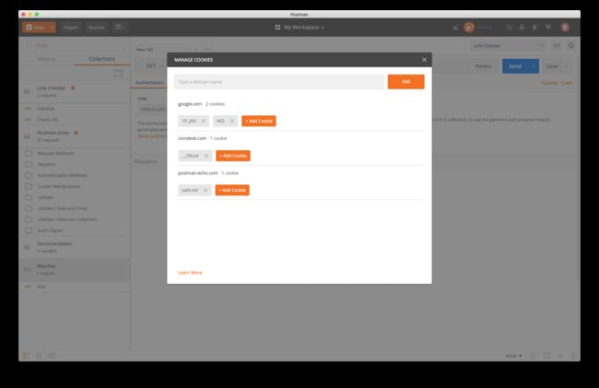
Task: Click the satellite capture-requests icon
Action: [456, 28]
